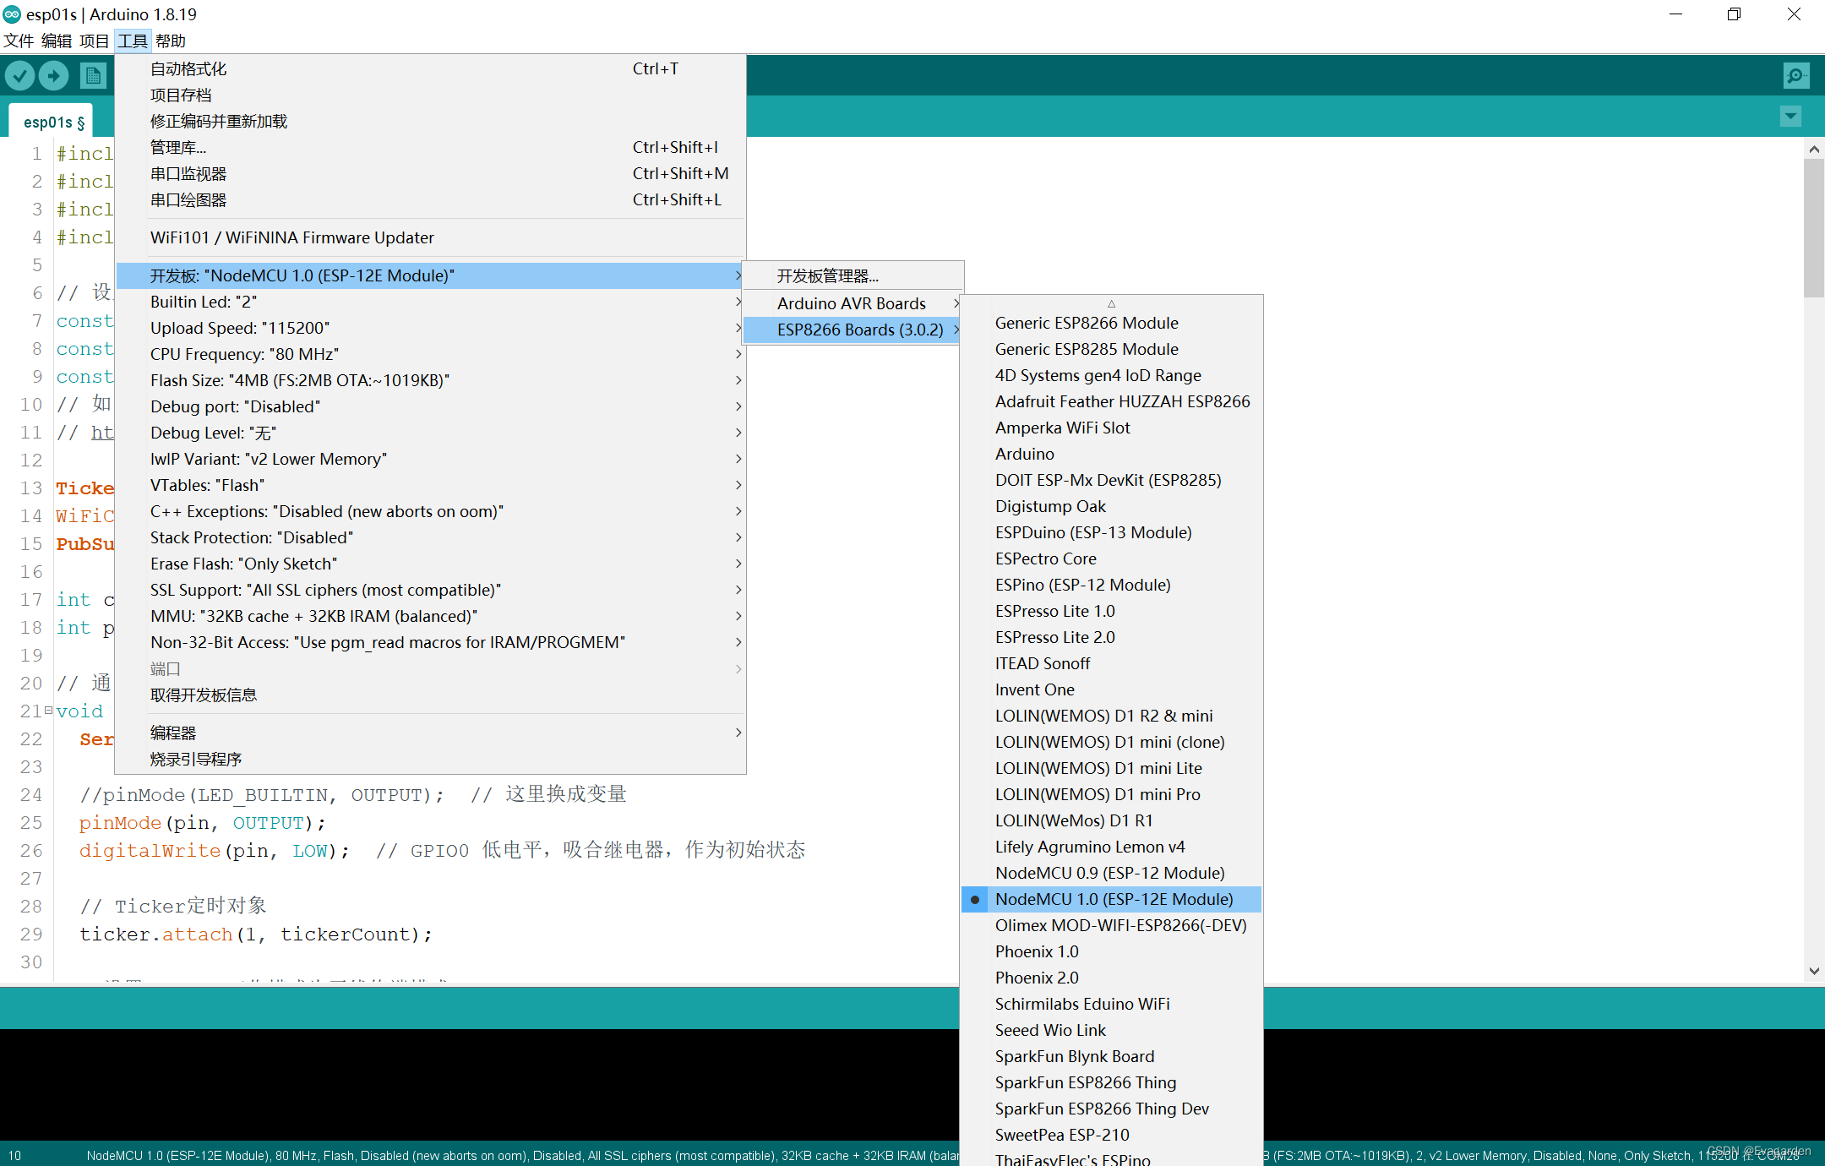Select Generic ESP8285 Module board
The width and height of the screenshot is (1825, 1166).
pyautogui.click(x=1112, y=350)
